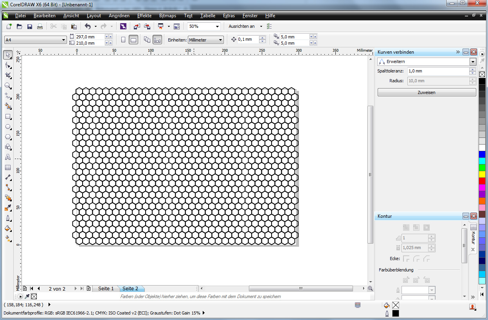The width and height of the screenshot is (488, 320).
Task: Save the document using the floppy icon
Action: click(x=29, y=26)
